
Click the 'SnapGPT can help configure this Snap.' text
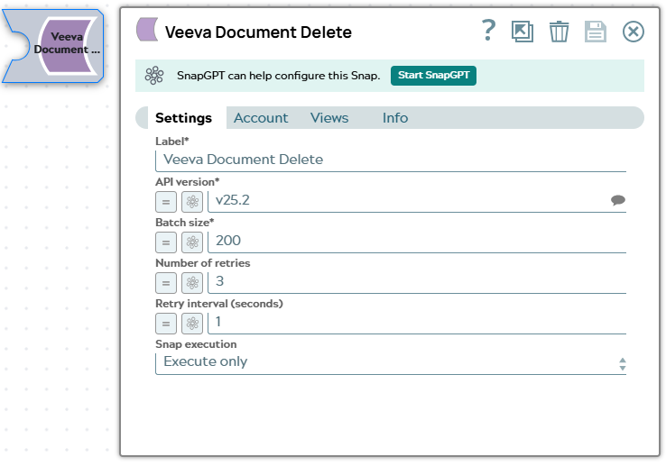click(x=279, y=76)
